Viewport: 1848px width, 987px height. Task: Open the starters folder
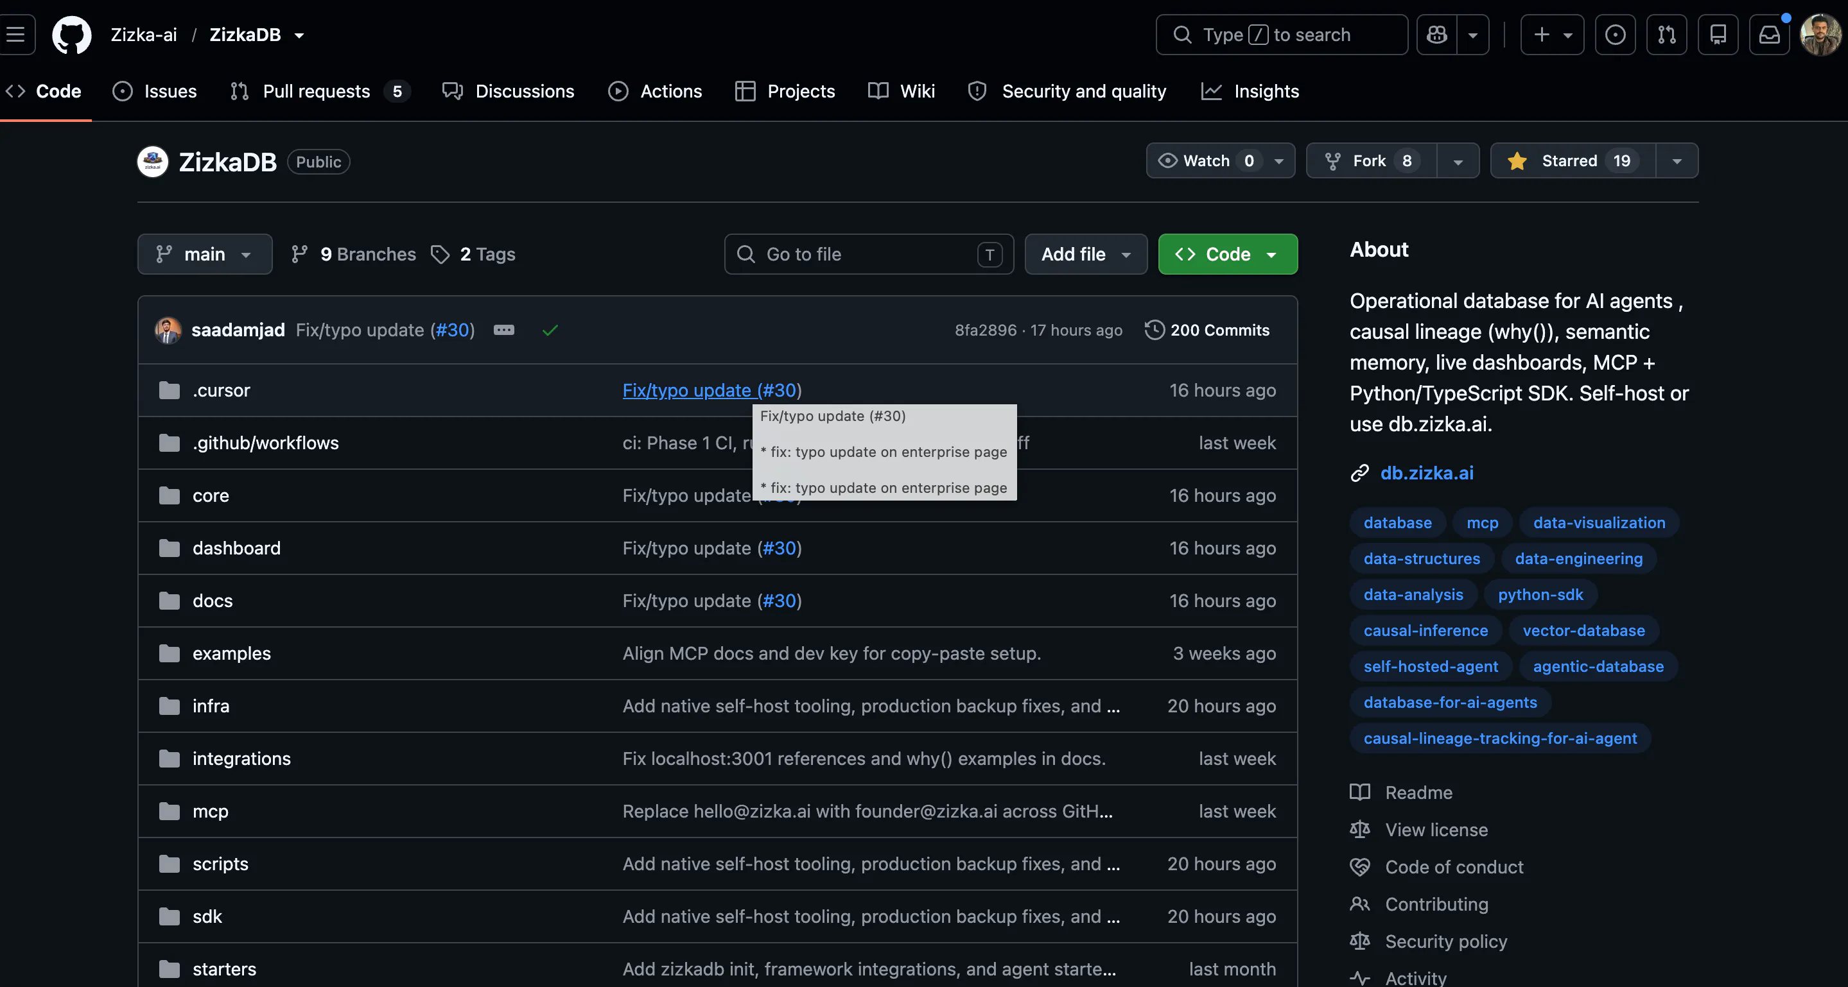(x=224, y=968)
